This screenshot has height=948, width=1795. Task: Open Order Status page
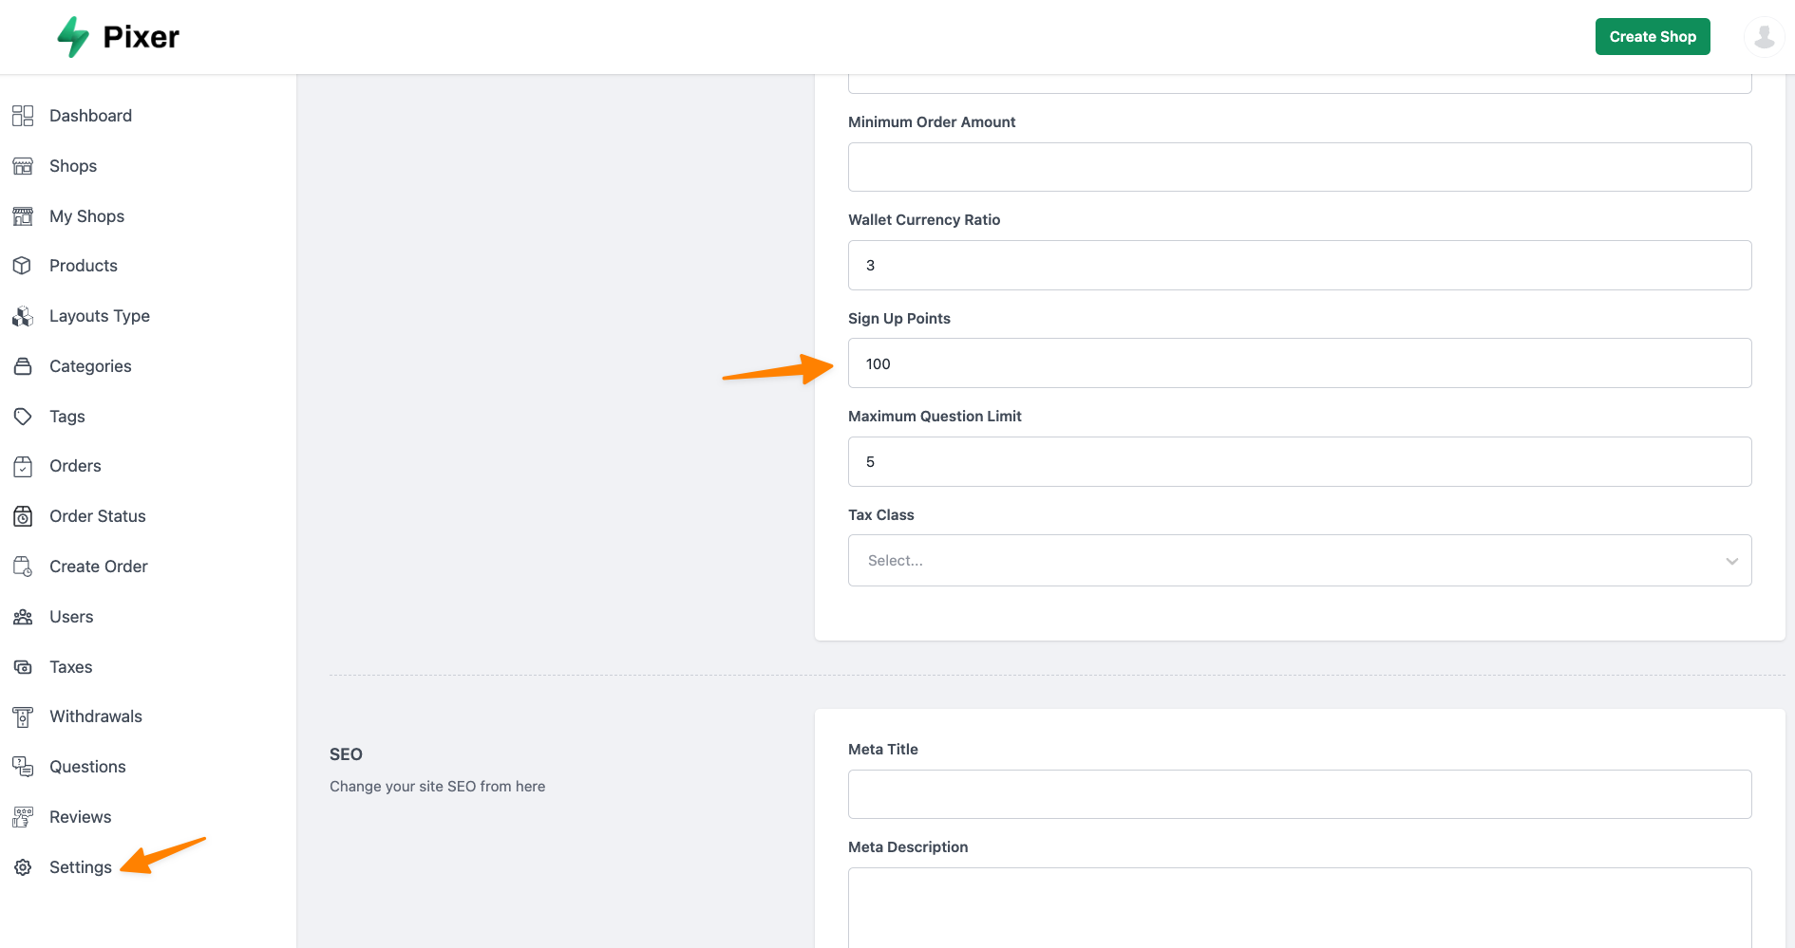click(x=98, y=516)
